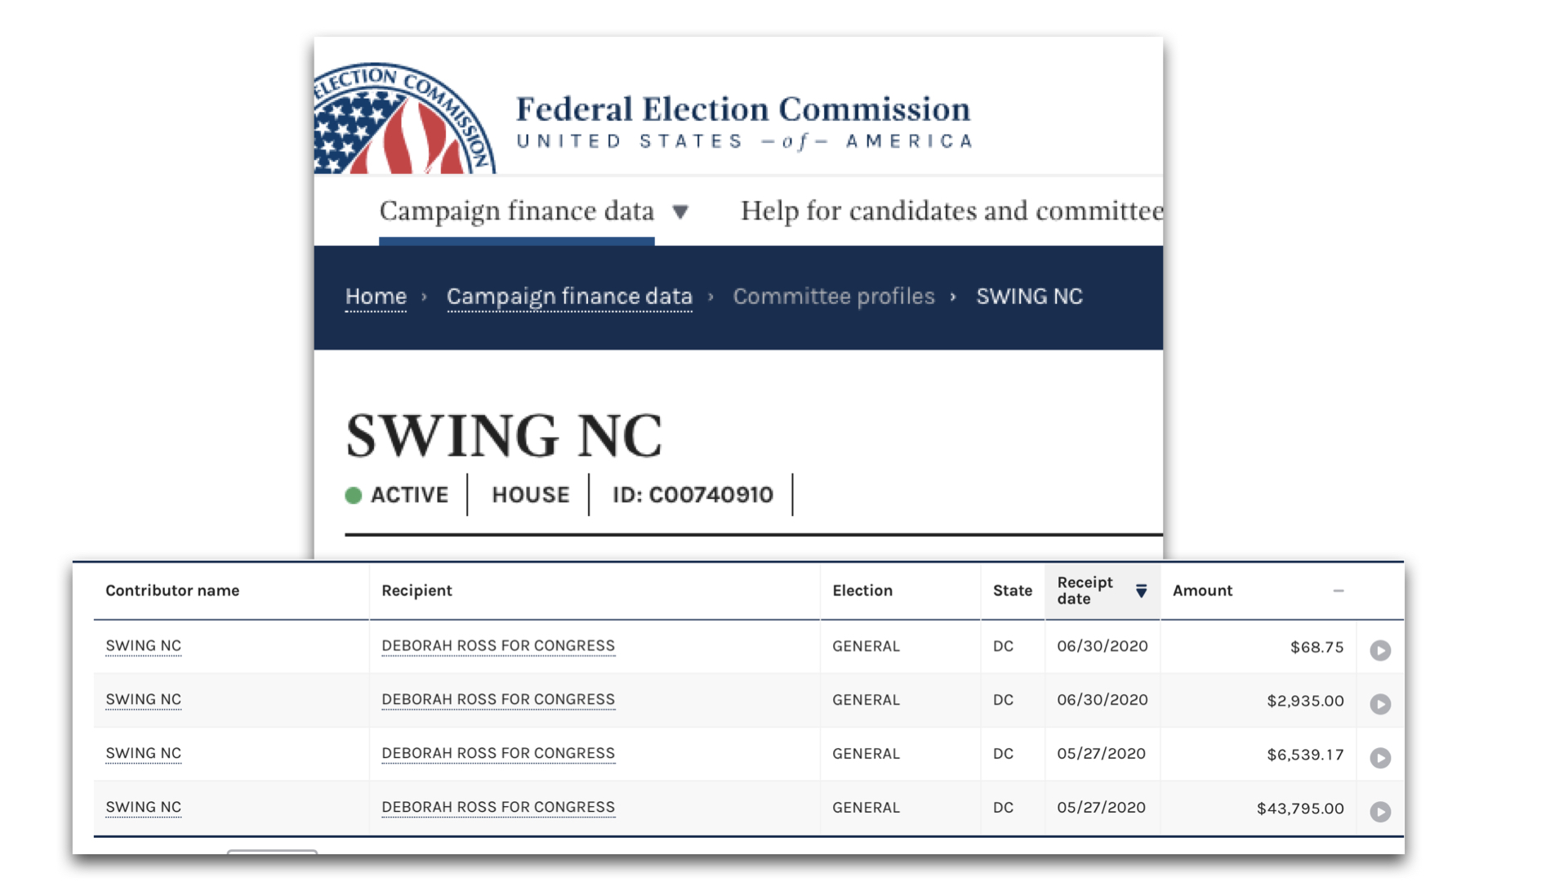Viewport: 1568px width, 882px height.
Task: Click the green ACTIVE status indicator
Action: point(354,495)
